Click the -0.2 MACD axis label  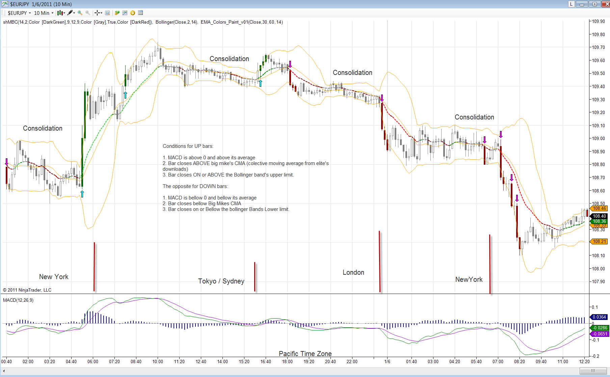(595, 356)
